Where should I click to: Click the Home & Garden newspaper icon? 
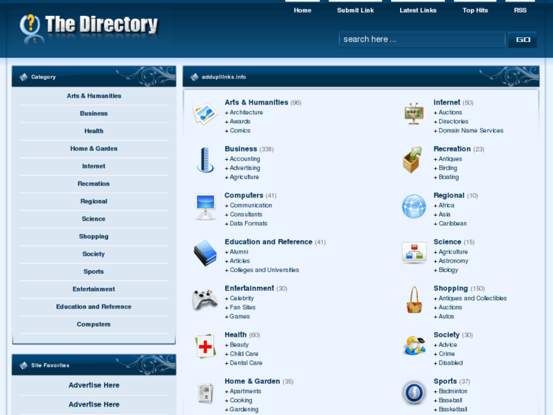[x=205, y=393]
